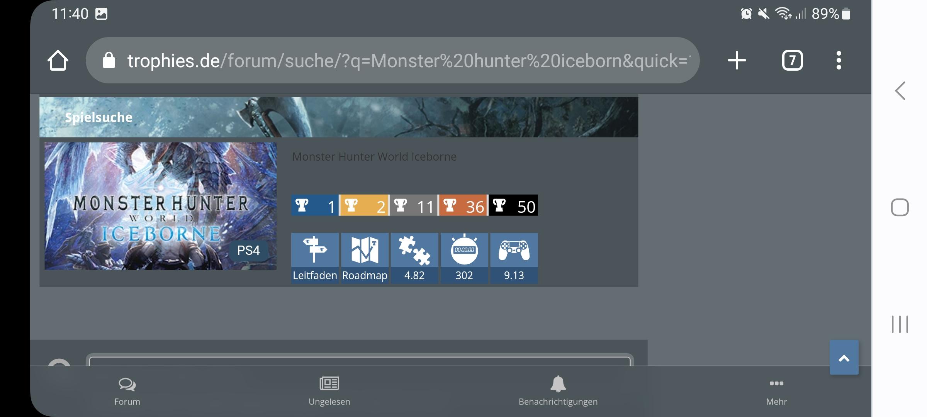
Task: Open browser three-dot menu
Action: [839, 61]
